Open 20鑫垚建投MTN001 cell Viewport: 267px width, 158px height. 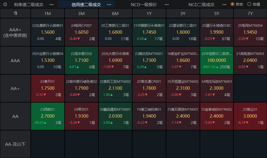(115, 116)
